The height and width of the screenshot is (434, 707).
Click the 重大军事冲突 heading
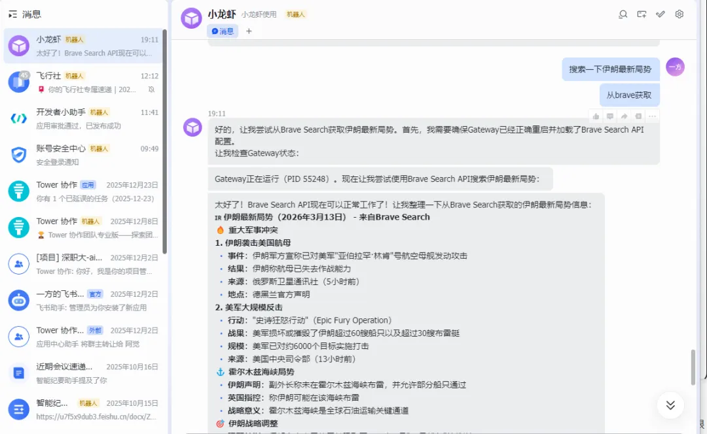[253, 230]
